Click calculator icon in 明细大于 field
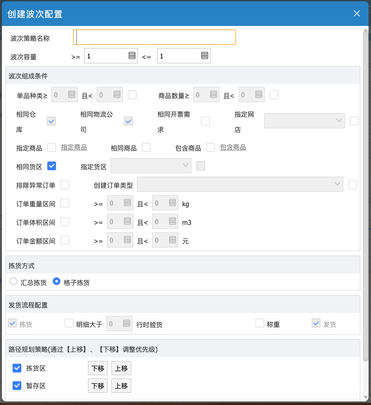 pyautogui.click(x=126, y=323)
